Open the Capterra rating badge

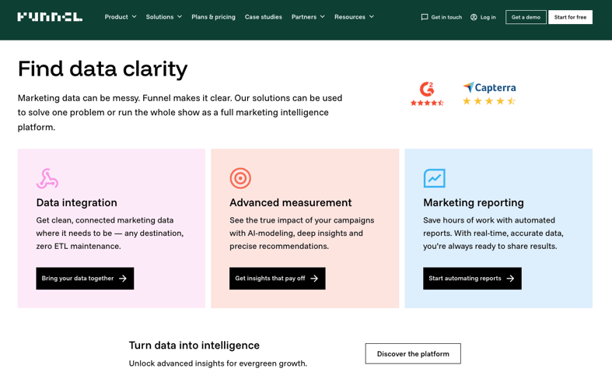click(x=489, y=93)
